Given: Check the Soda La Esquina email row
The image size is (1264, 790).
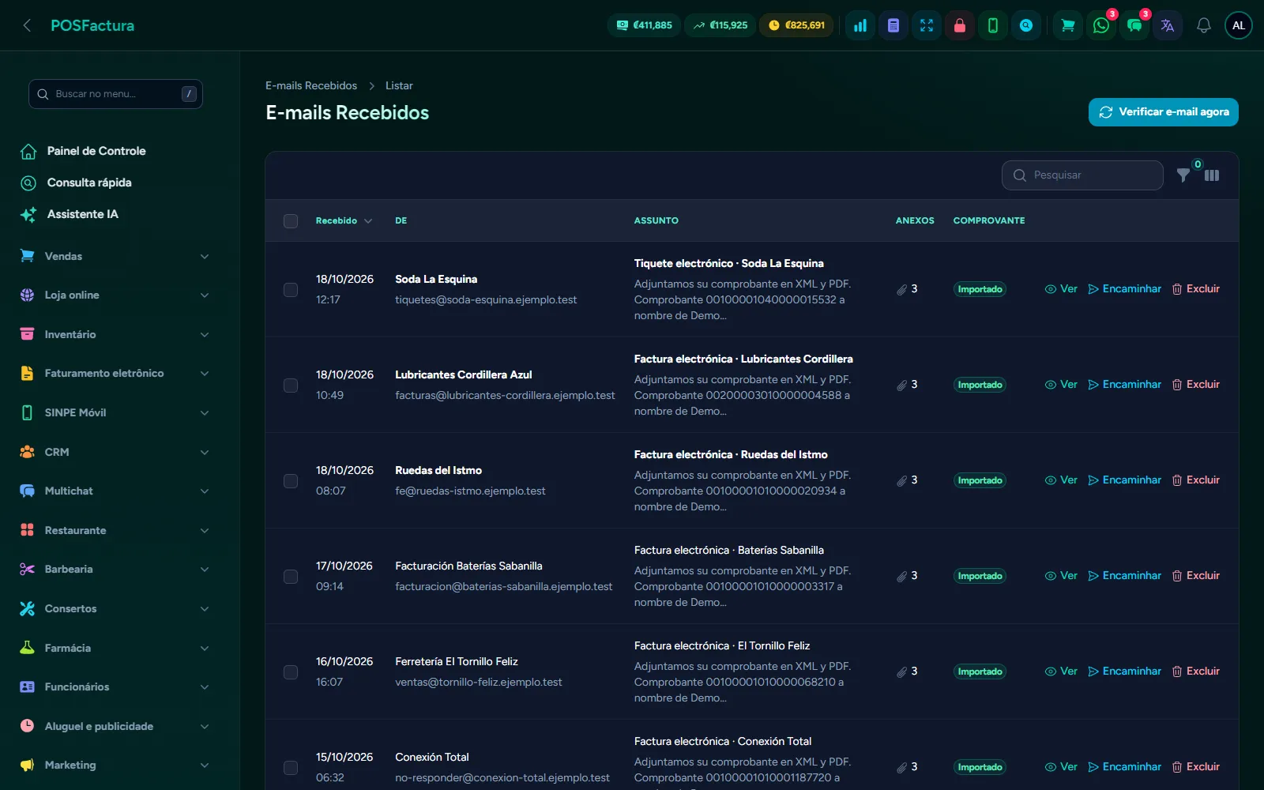Looking at the screenshot, I should (x=291, y=290).
